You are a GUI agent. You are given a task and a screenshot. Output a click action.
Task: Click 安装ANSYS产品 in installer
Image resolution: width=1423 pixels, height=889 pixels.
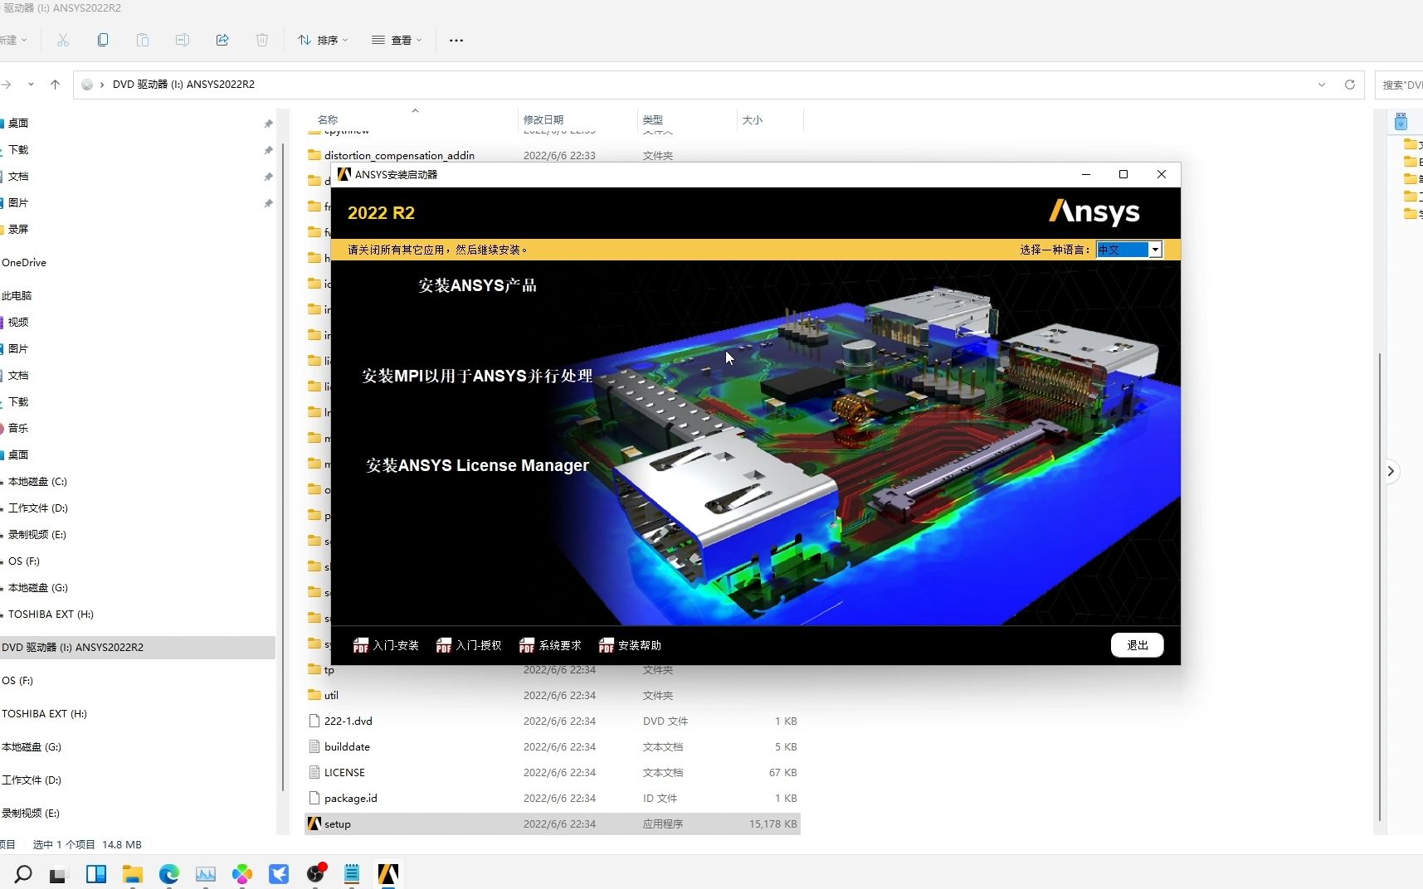coord(477,285)
